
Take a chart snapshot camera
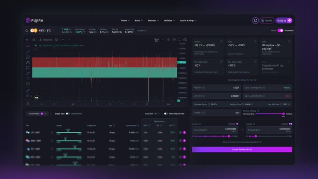[x=185, y=40]
